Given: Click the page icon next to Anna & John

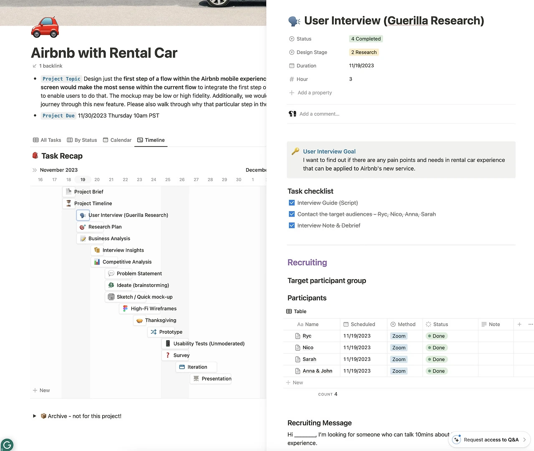Looking at the screenshot, I should (297, 371).
